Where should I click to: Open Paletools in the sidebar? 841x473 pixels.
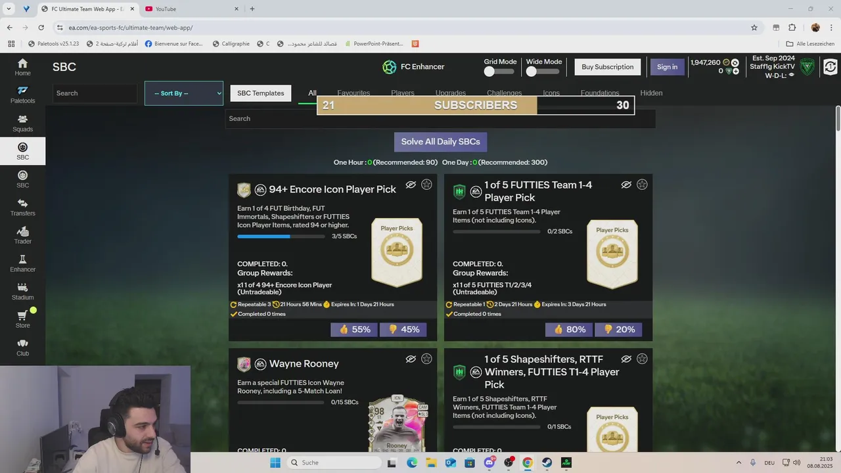[x=22, y=95]
